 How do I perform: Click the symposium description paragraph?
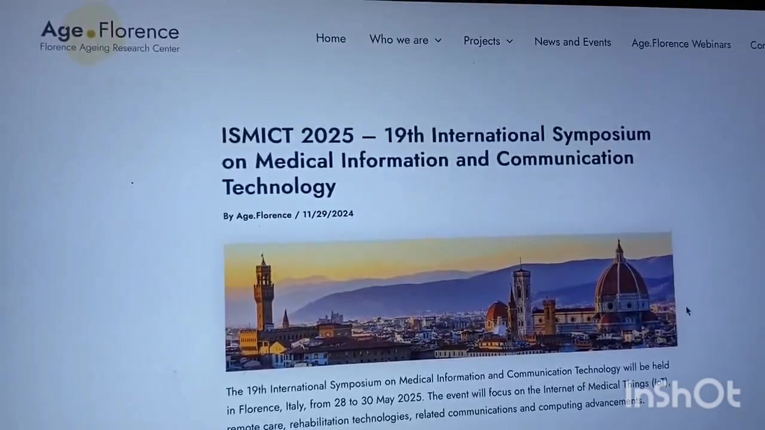[x=447, y=394]
